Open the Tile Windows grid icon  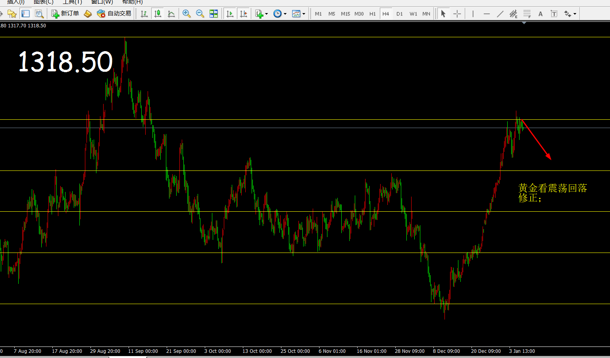click(x=214, y=14)
